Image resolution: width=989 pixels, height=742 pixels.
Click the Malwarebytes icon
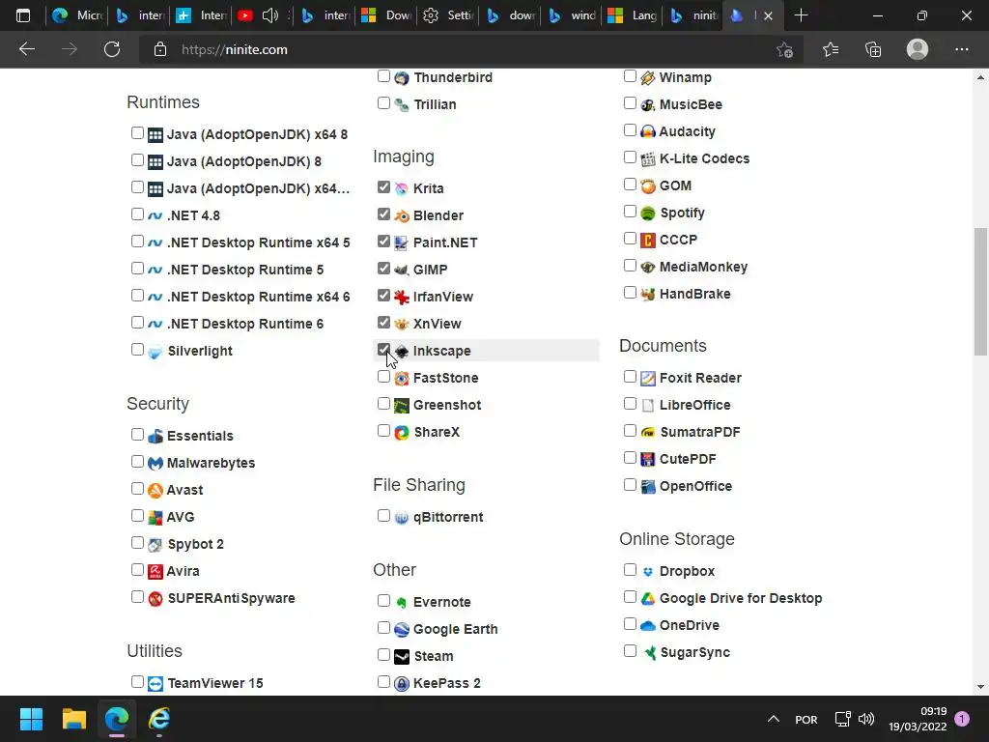[155, 463]
